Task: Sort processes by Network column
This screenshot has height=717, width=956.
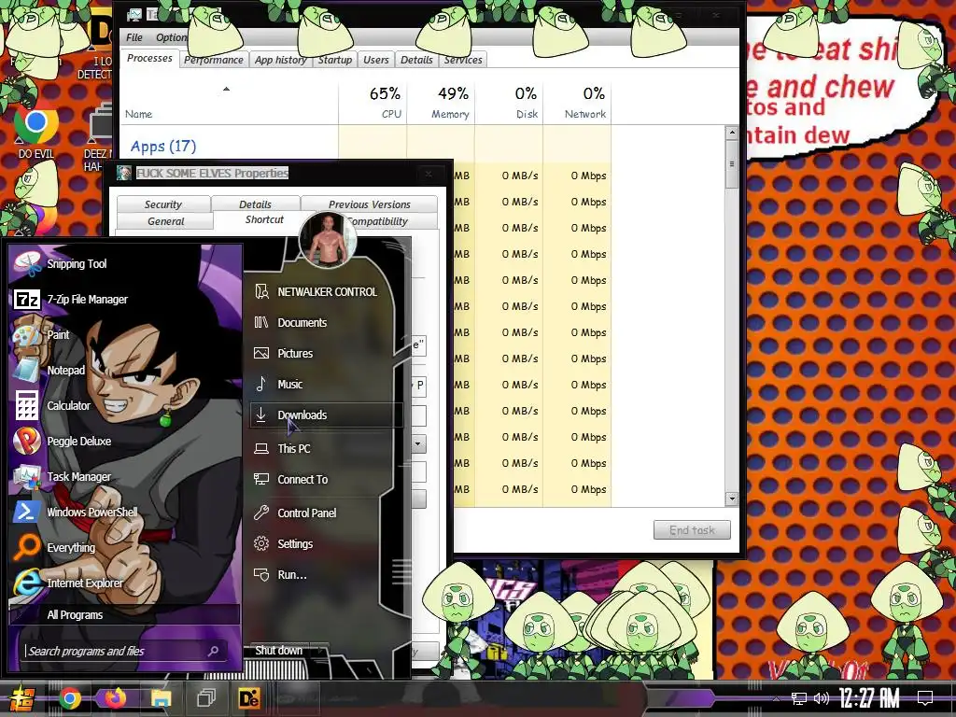Action: [x=577, y=102]
